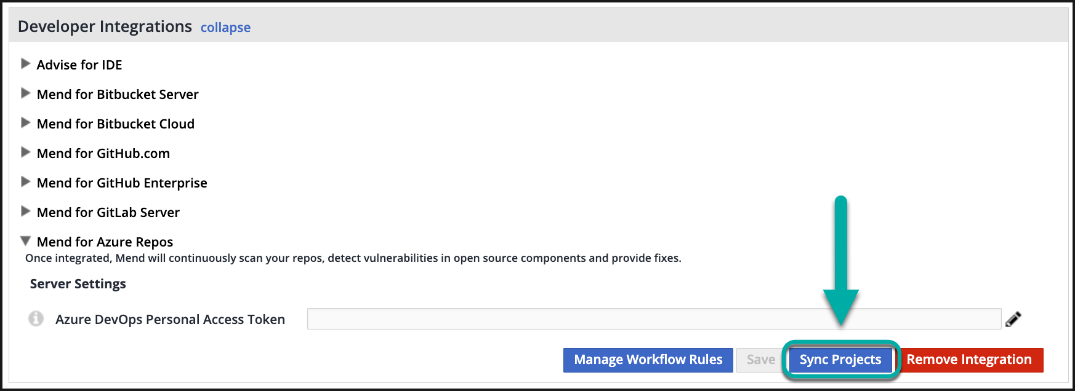
Task: Click the info icon next to Azure DevOps token
Action: (36, 318)
